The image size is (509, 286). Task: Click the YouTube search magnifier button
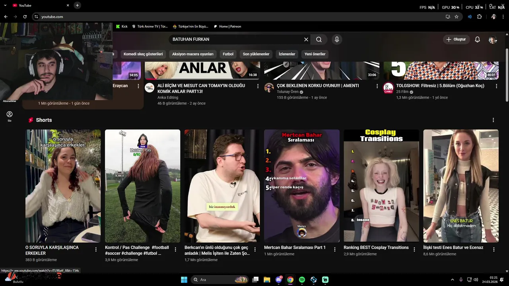point(319,39)
